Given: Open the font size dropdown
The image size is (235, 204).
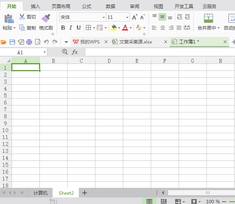Looking at the screenshot, I should click(127, 17).
